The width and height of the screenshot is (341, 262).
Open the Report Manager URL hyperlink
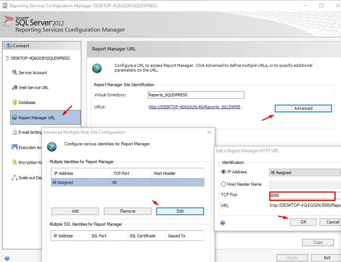coord(196,107)
